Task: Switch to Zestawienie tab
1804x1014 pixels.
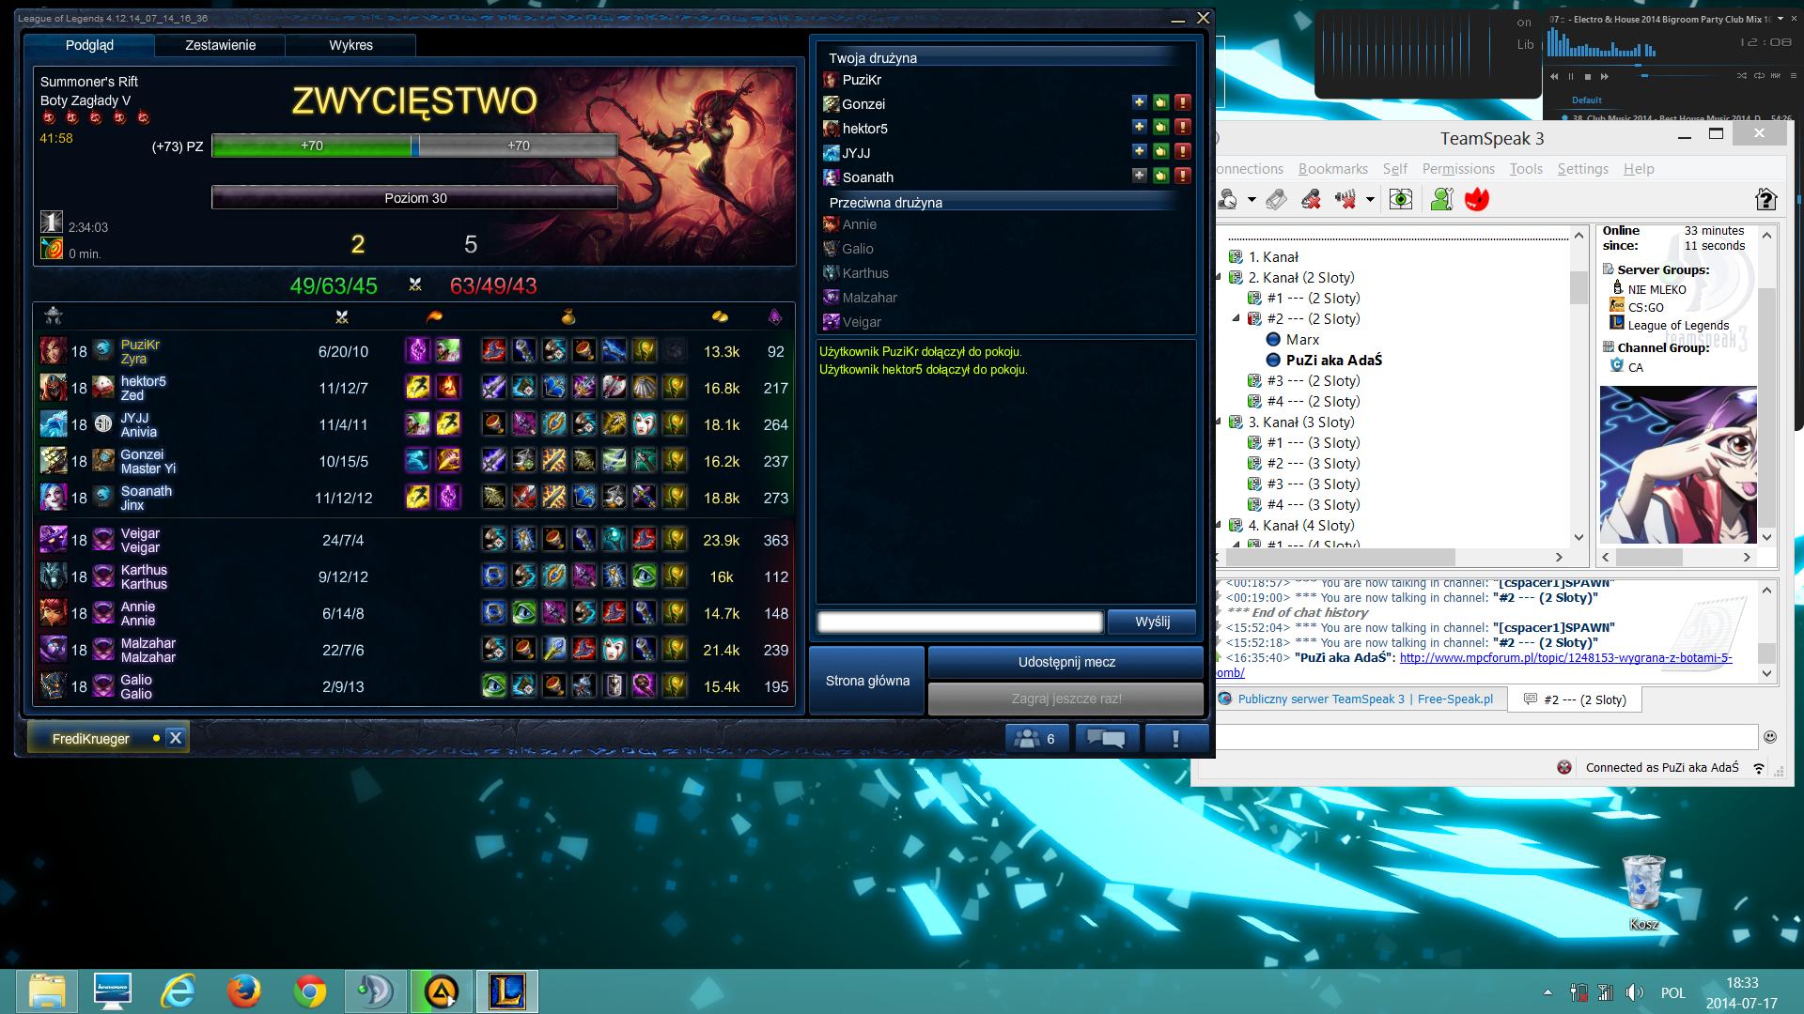Action: pos(220,45)
